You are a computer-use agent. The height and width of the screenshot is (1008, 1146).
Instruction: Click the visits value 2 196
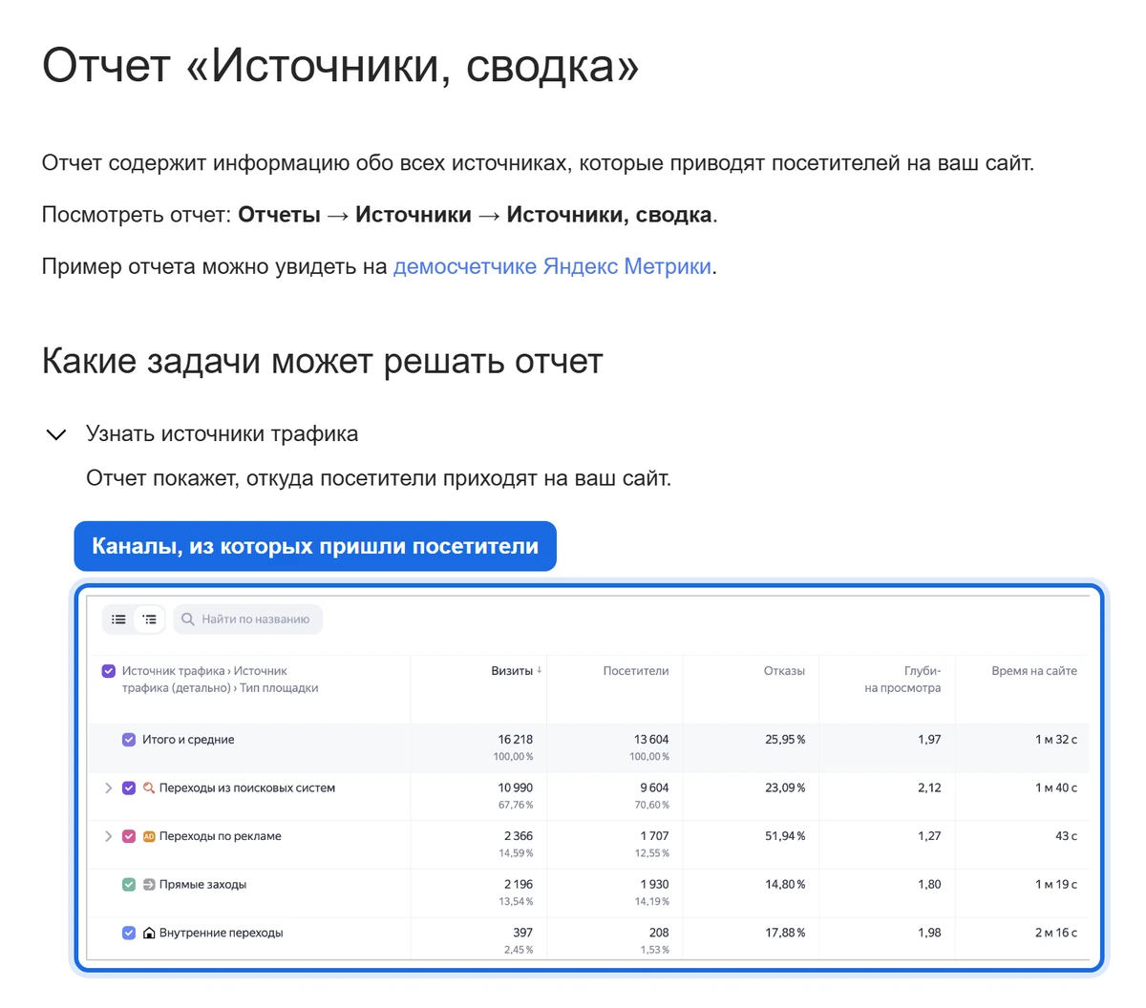coord(519,885)
